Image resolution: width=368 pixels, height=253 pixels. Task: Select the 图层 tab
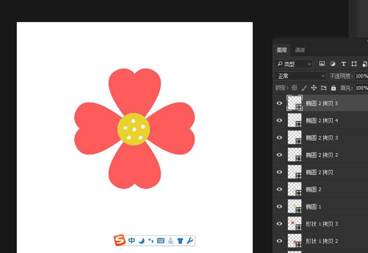(282, 50)
